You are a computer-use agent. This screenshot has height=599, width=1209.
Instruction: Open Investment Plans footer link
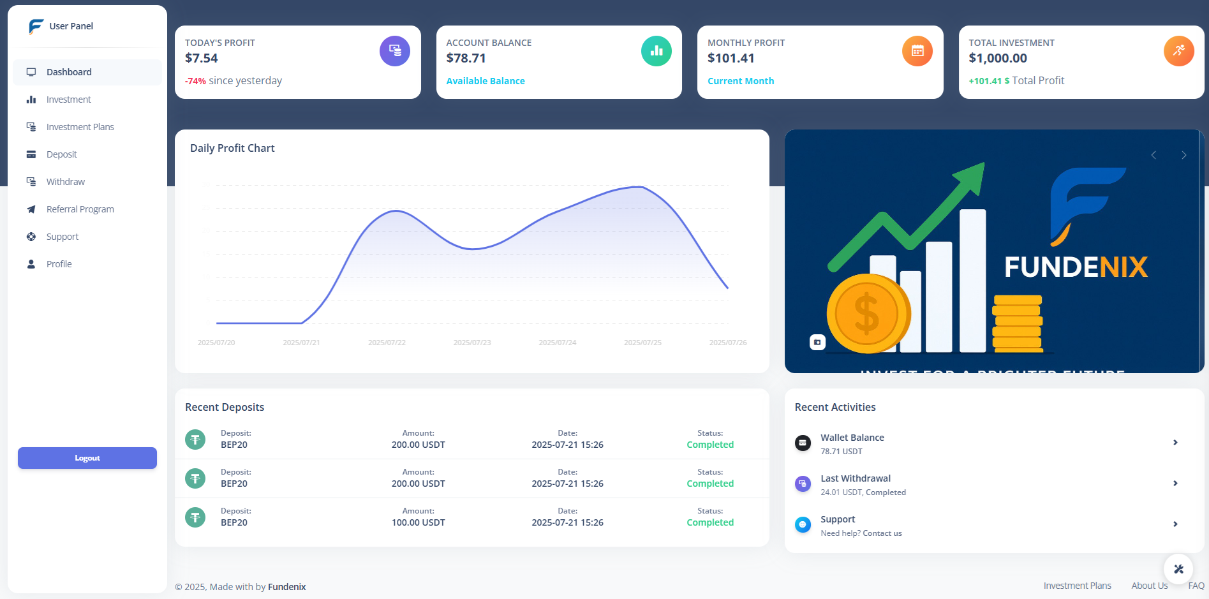(1078, 586)
